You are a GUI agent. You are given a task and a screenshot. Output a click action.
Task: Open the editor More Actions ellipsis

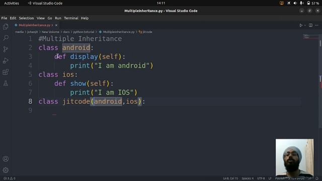[316, 25]
